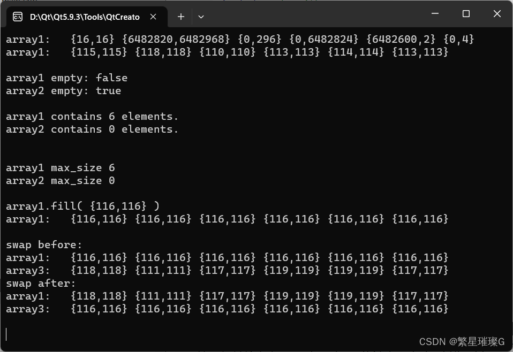Viewport: 513px width, 352px height.
Task: Click the 'swap before:' output line
Action: (x=43, y=244)
